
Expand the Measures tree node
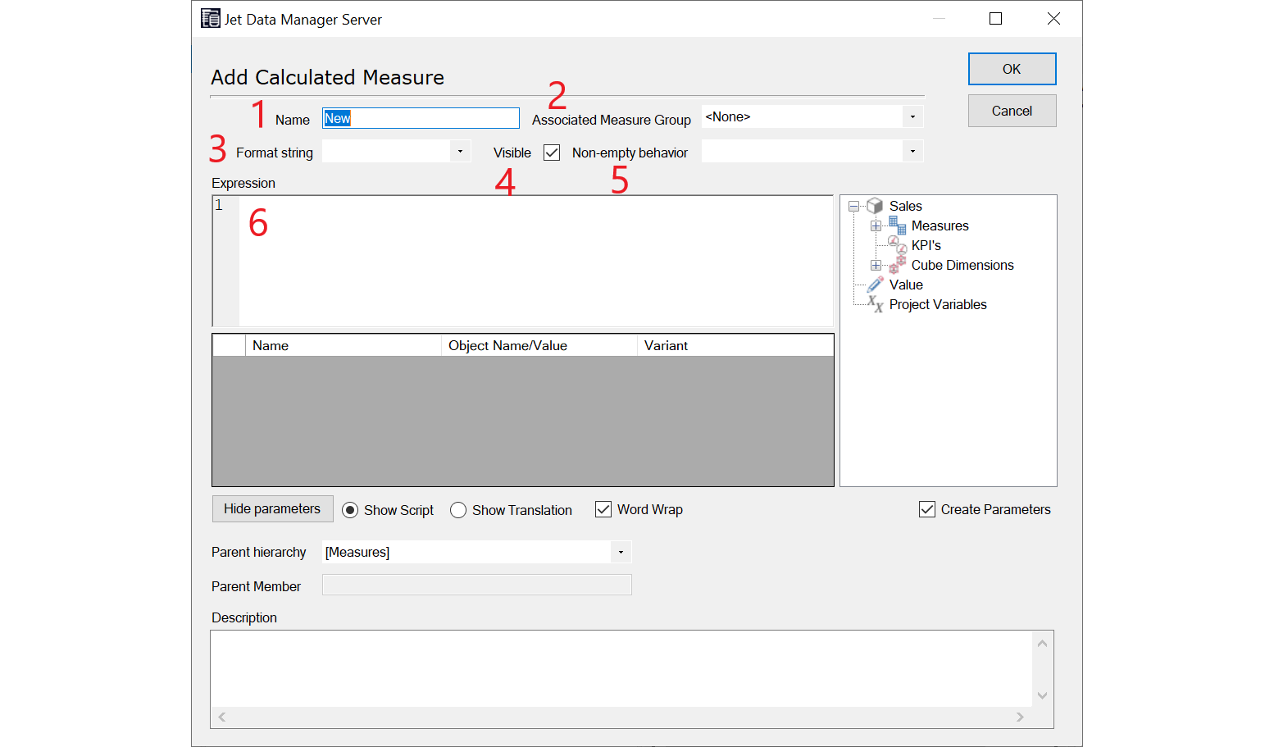[x=876, y=225]
